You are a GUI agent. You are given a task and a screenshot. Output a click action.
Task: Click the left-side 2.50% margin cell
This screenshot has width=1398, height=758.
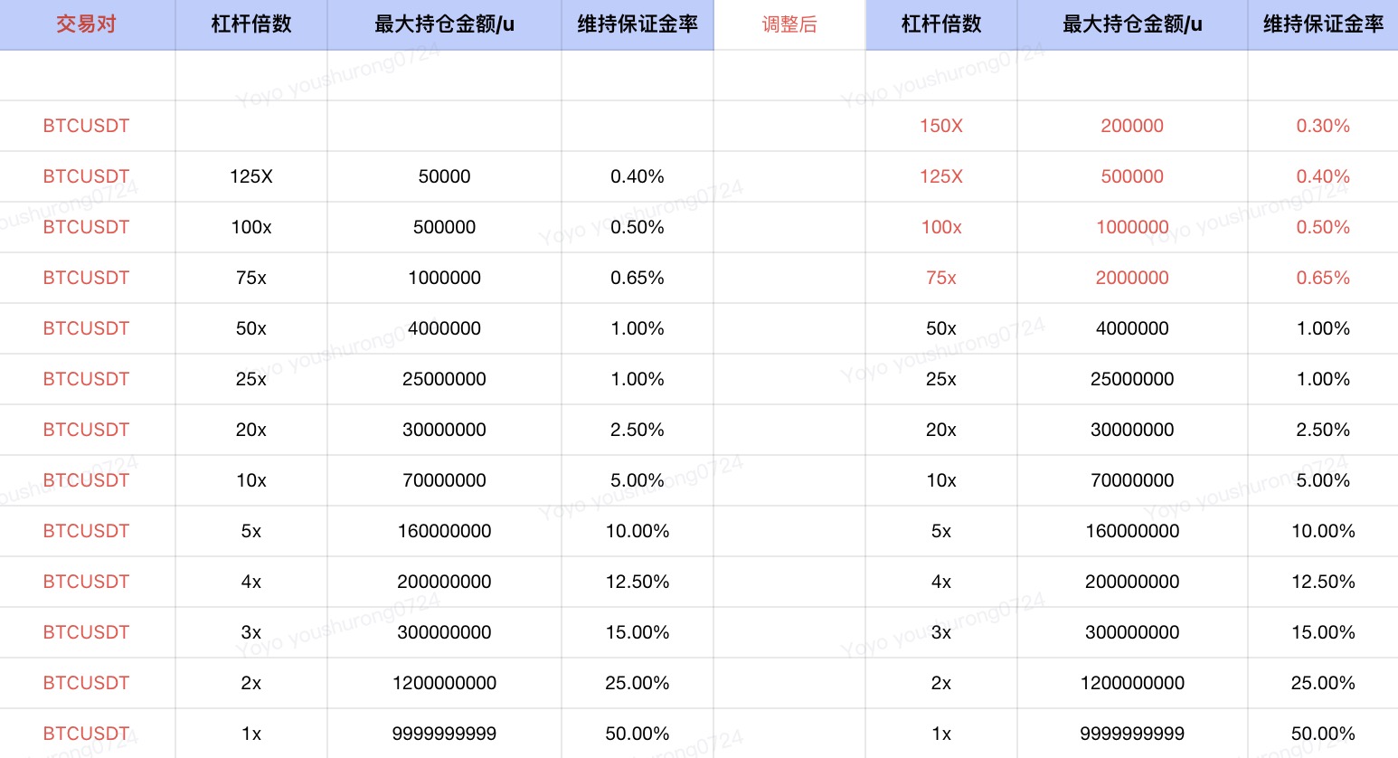coord(638,430)
